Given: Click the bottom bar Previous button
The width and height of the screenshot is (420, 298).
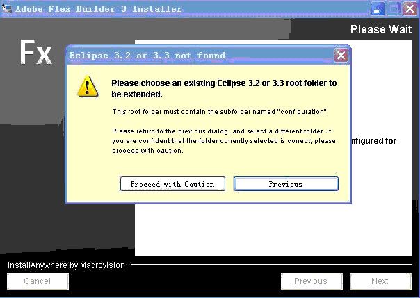Looking at the screenshot, I should click(x=312, y=281).
